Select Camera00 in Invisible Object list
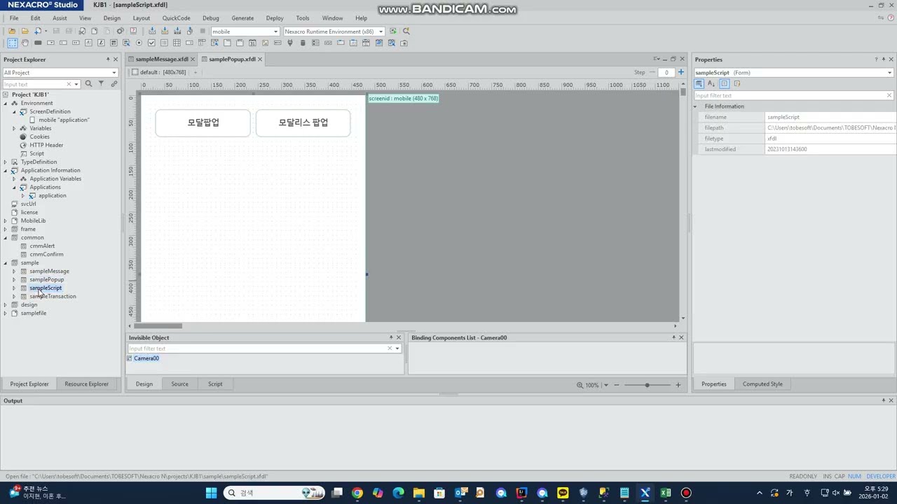This screenshot has width=897, height=504. pos(146,358)
